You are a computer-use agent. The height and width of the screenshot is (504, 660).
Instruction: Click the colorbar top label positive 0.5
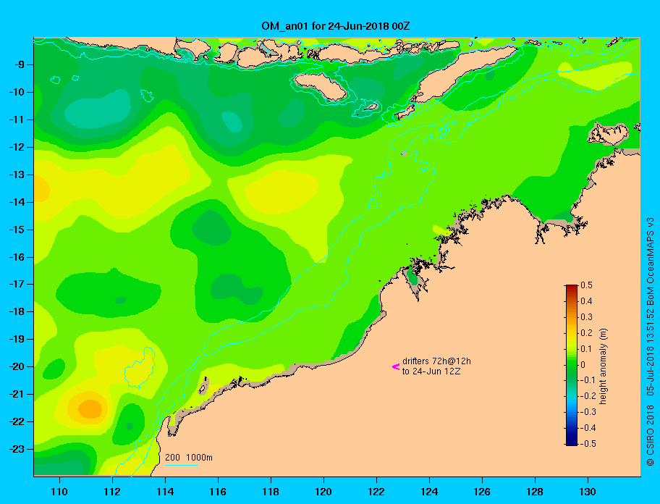[x=586, y=285]
